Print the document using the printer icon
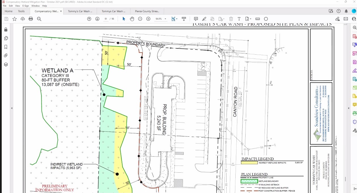Screen dimensions: 357x193 click(31, 19)
